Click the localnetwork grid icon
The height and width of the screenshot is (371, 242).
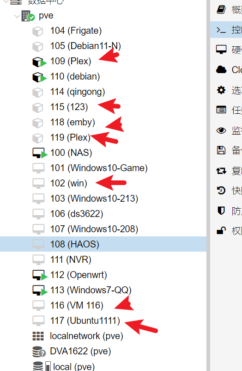[x=38, y=336]
